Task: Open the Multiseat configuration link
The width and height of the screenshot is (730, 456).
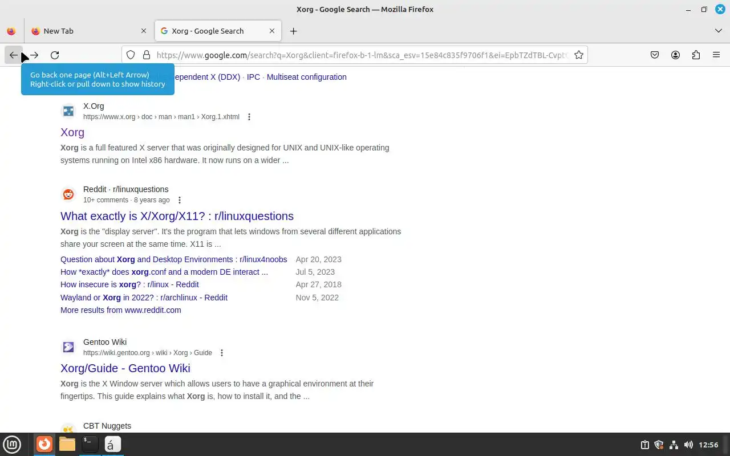Action: coord(306,77)
